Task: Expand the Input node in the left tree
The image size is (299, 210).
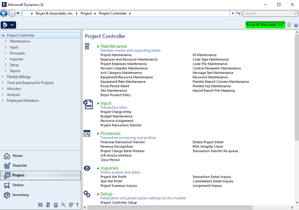Action: [x=6, y=47]
